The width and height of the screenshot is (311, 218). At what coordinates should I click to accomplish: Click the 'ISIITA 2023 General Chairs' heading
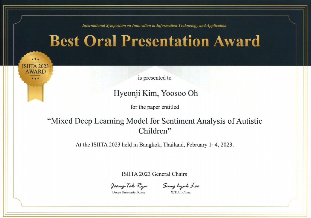154,174
